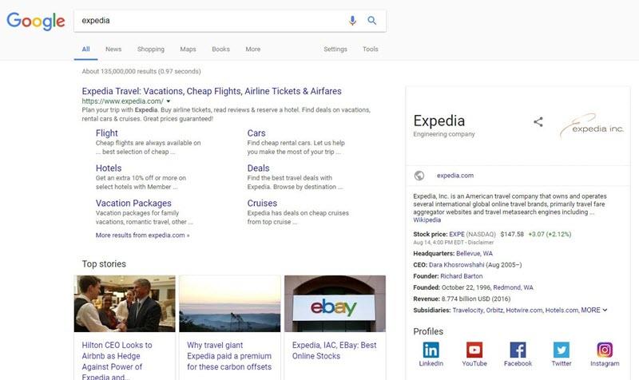Screen dimensions: 639x380
Task: Open the eBay sign story thumbnail
Action: click(335, 303)
